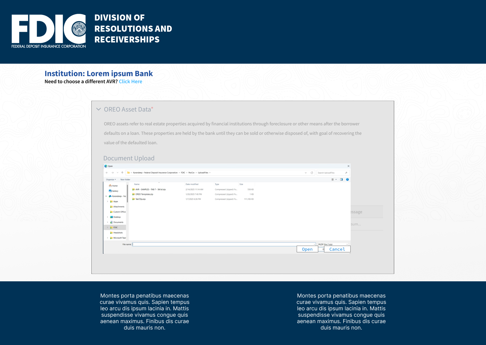The image size is (486, 345).
Task: Click the sidebar scrollbar in the navigation pane
Action: click(127, 193)
